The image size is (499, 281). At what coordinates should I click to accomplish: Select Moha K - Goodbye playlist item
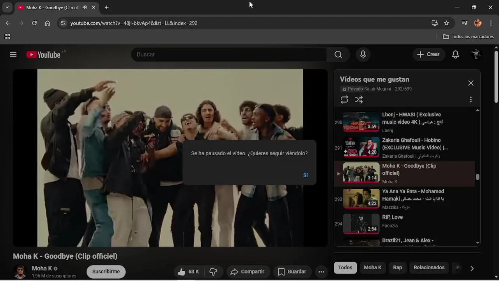(x=405, y=174)
